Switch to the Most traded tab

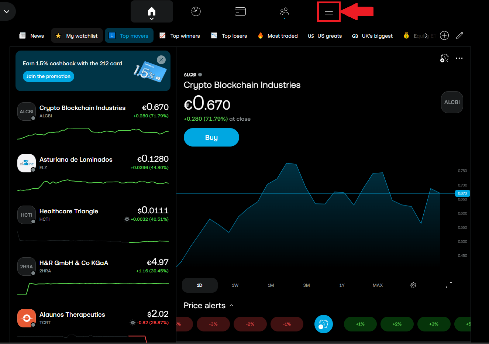(x=278, y=36)
